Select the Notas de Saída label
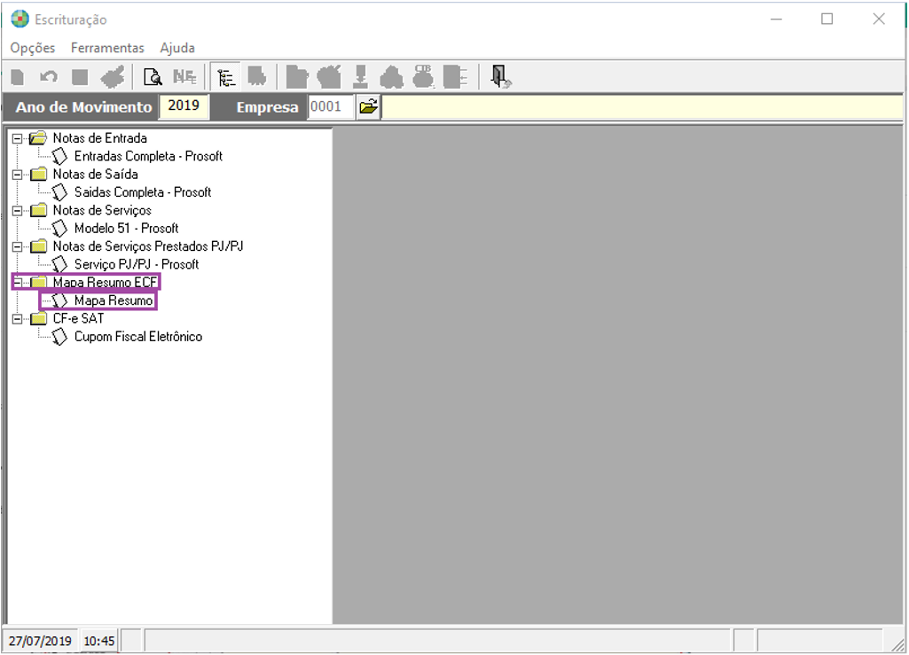Viewport: 909px width, 655px height. pos(95,174)
